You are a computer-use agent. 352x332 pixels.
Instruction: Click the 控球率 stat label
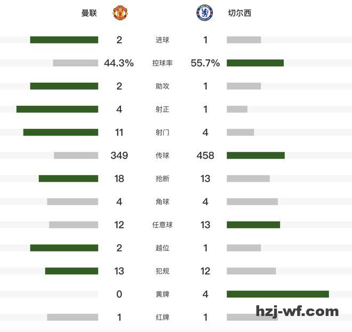point(162,63)
